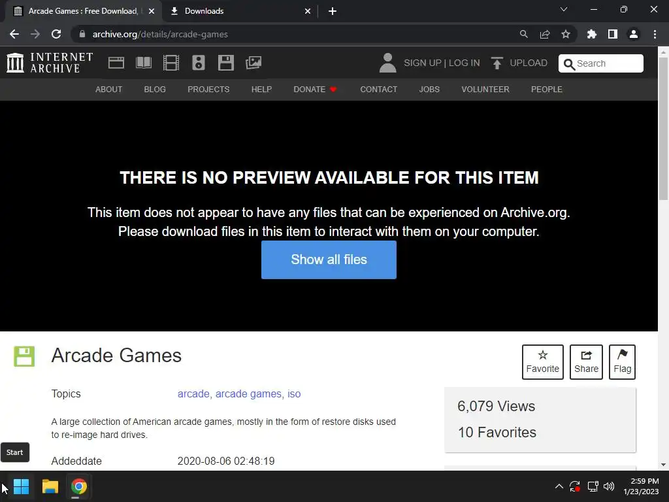Open the DONATE menu item
669x502 pixels.
[316, 89]
